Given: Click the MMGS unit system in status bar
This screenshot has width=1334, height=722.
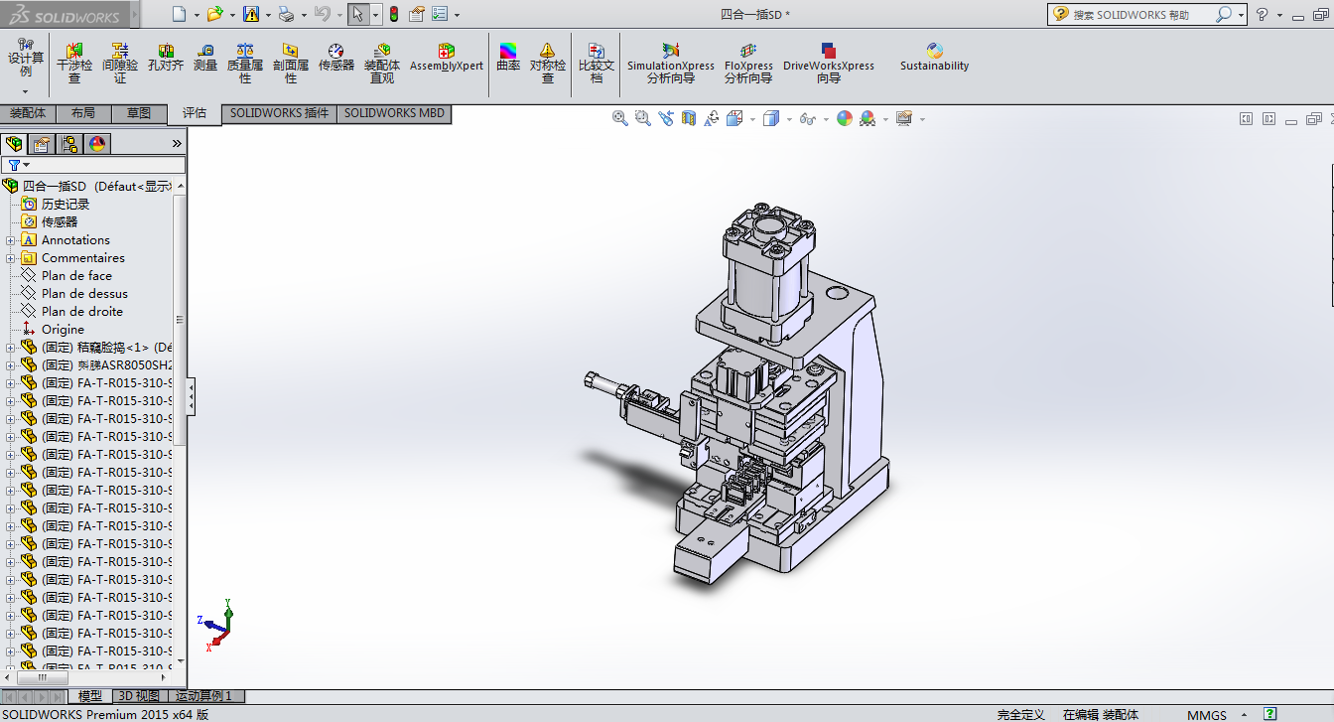Looking at the screenshot, I should [x=1207, y=715].
